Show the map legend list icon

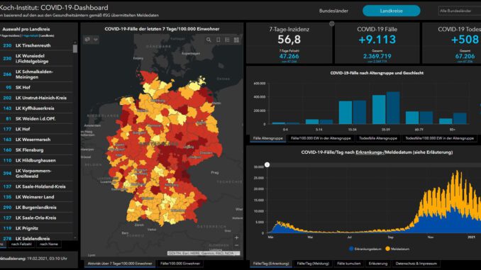tap(227, 40)
